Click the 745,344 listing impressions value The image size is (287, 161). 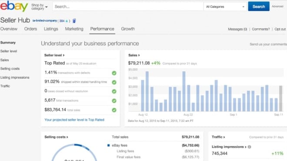click(x=220, y=154)
